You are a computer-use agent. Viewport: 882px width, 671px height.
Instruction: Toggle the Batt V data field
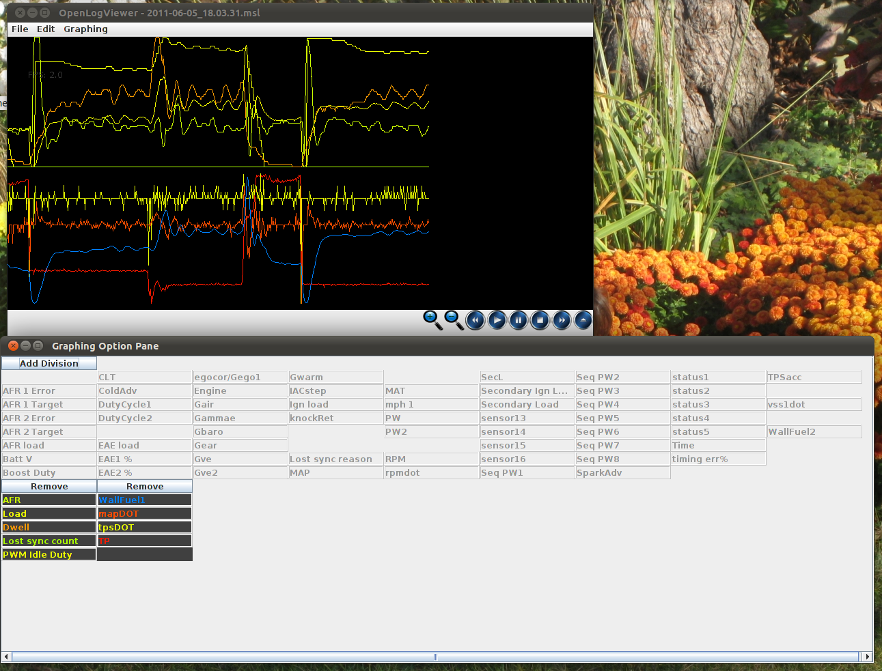(x=49, y=459)
